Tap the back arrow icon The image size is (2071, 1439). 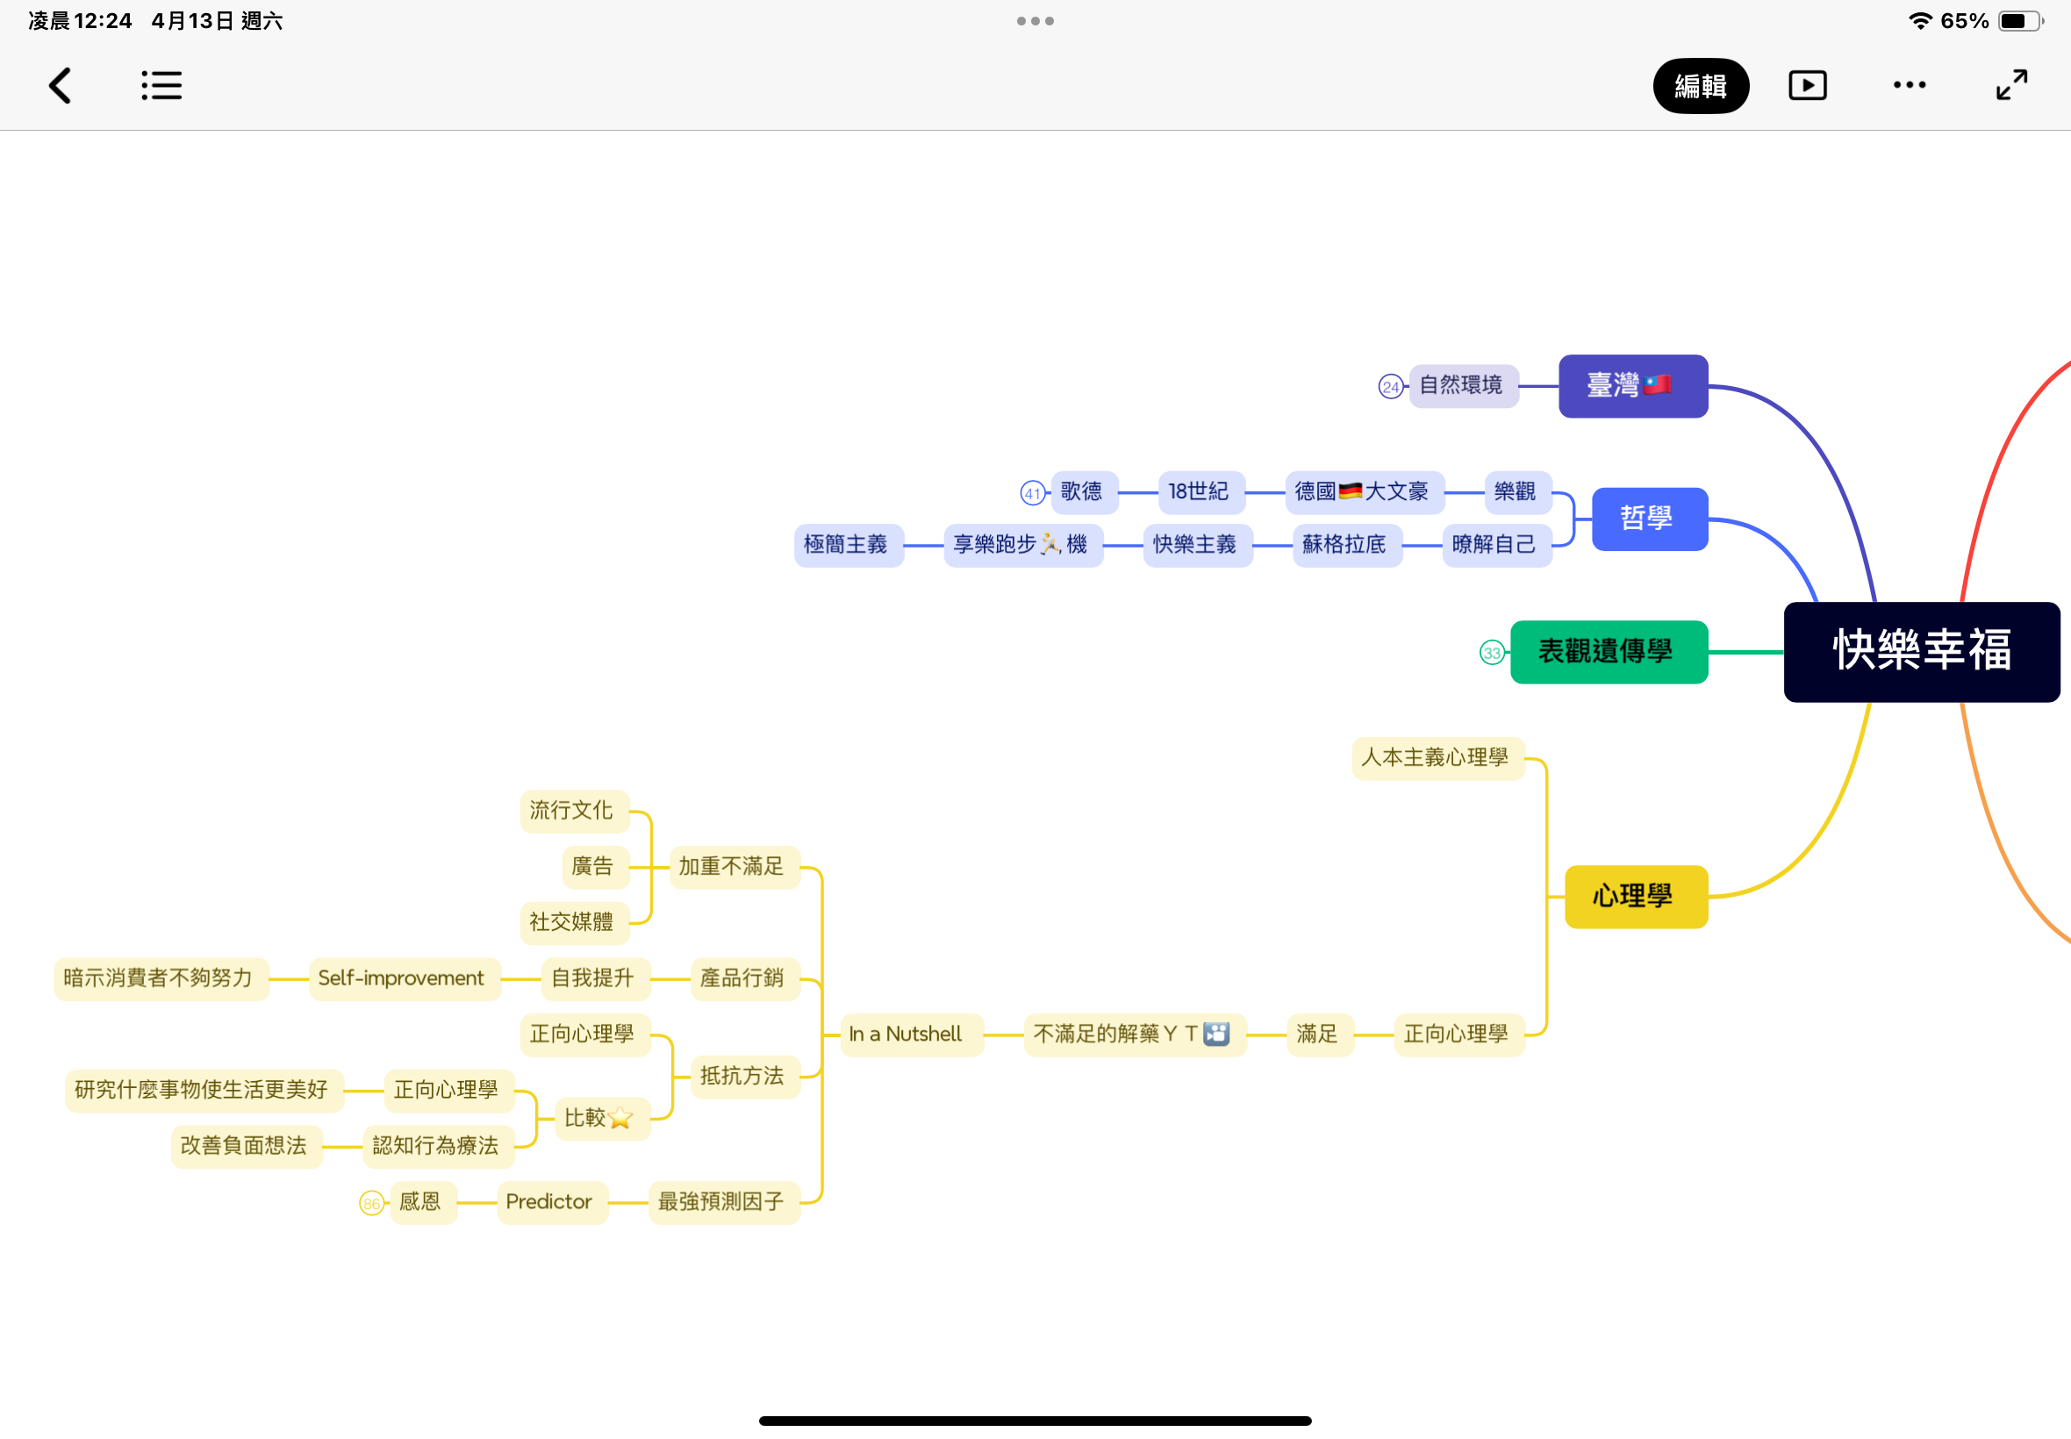[x=60, y=86]
